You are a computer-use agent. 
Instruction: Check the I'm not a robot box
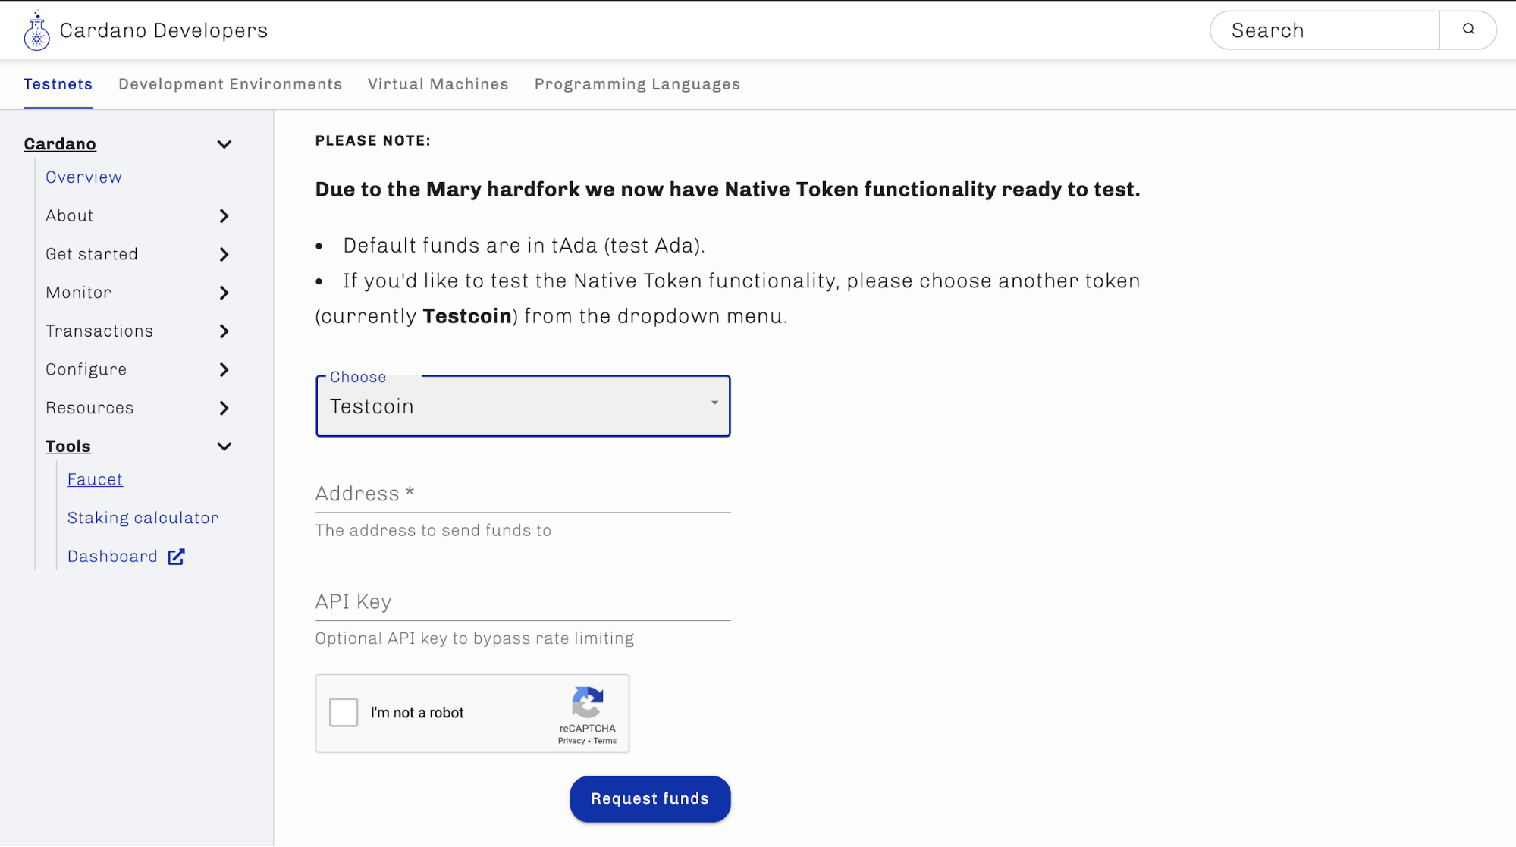pos(344,713)
